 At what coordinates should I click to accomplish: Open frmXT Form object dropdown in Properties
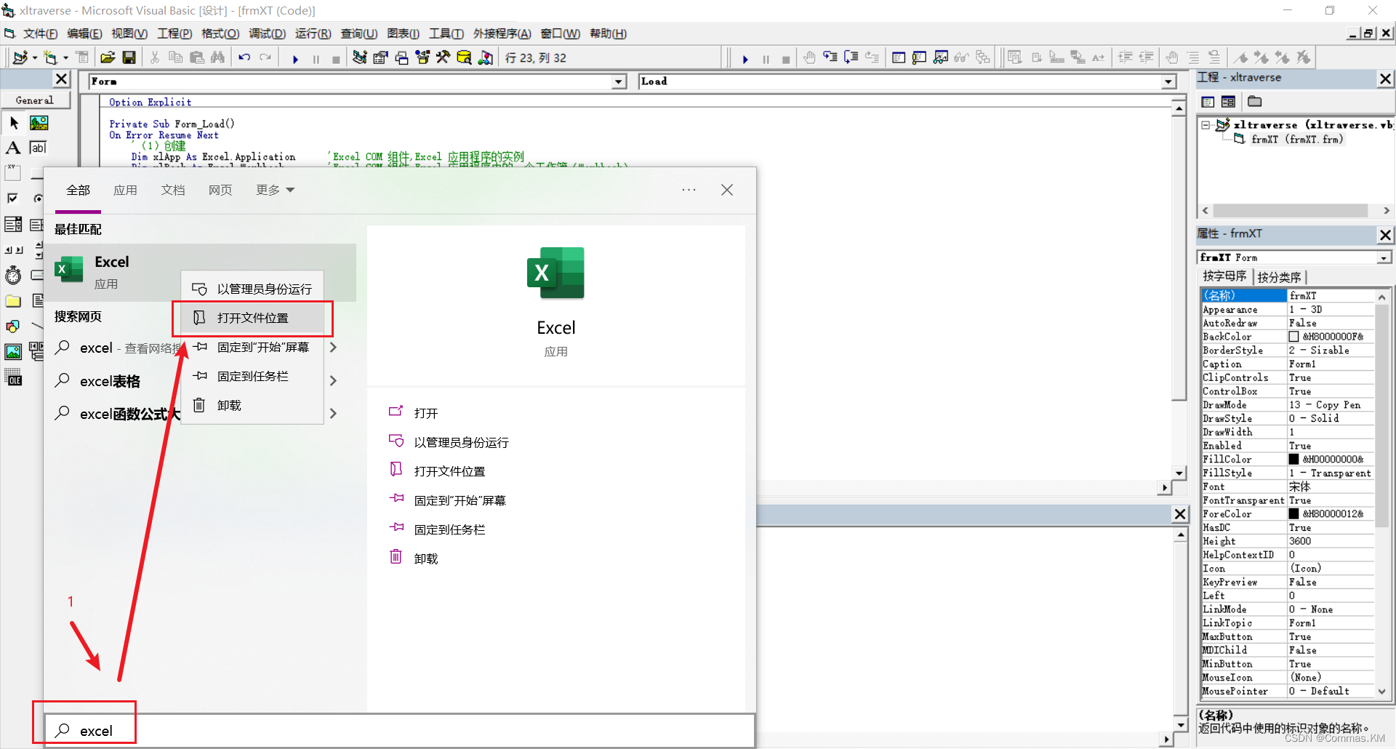1384,257
